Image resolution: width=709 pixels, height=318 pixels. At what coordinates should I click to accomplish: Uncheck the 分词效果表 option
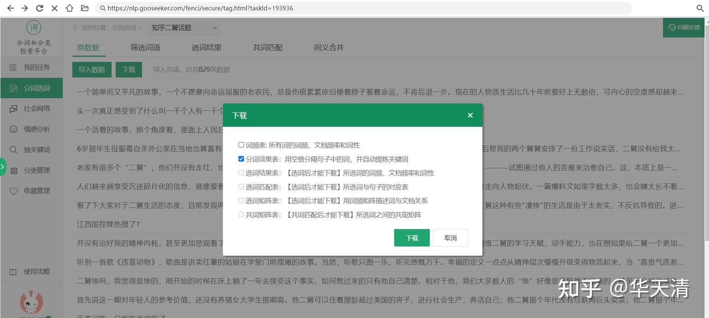241,159
